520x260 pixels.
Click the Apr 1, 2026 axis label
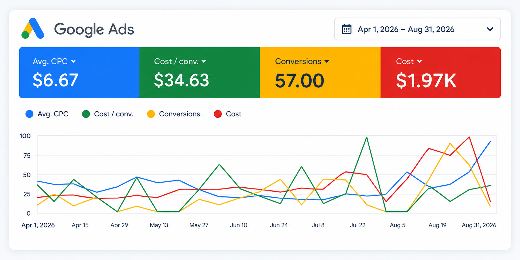tap(38, 225)
